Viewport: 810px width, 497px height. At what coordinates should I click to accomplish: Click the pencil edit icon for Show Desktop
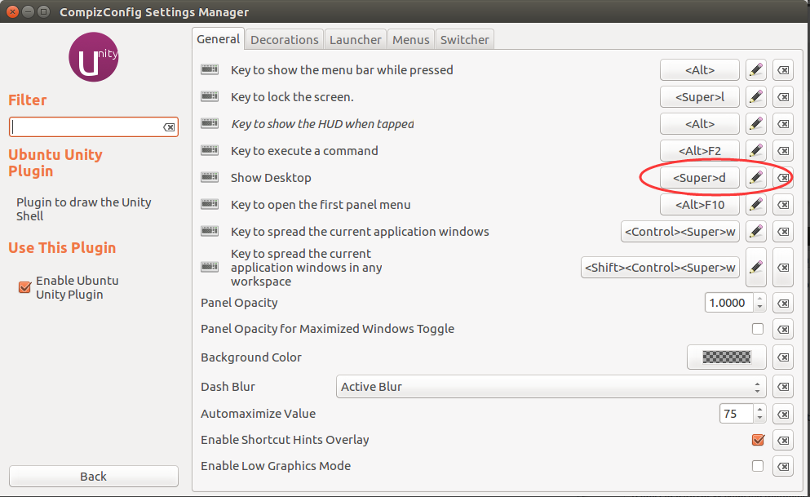(x=756, y=177)
